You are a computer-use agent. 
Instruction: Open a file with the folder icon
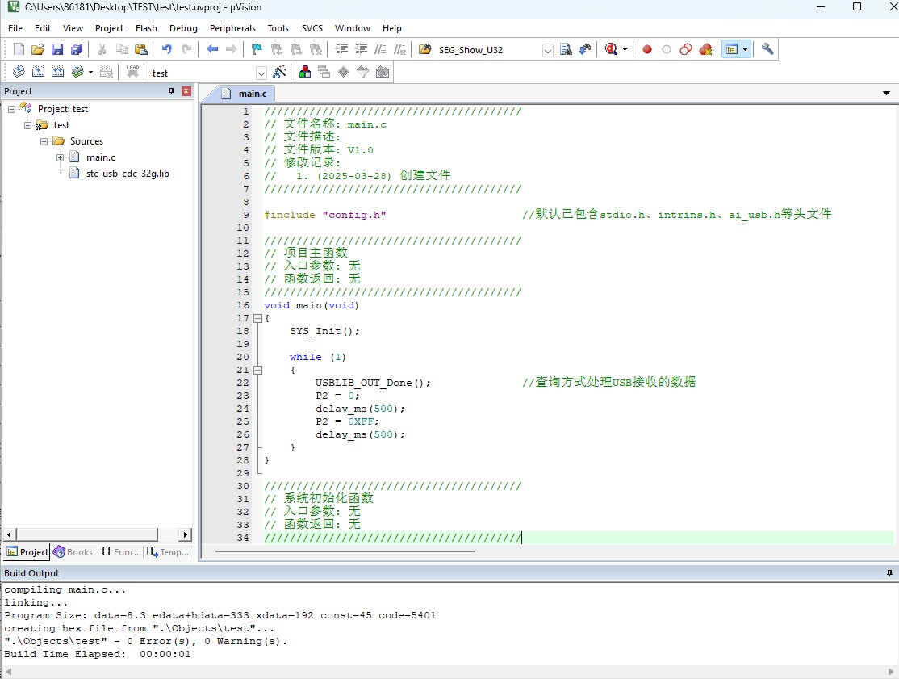click(38, 49)
